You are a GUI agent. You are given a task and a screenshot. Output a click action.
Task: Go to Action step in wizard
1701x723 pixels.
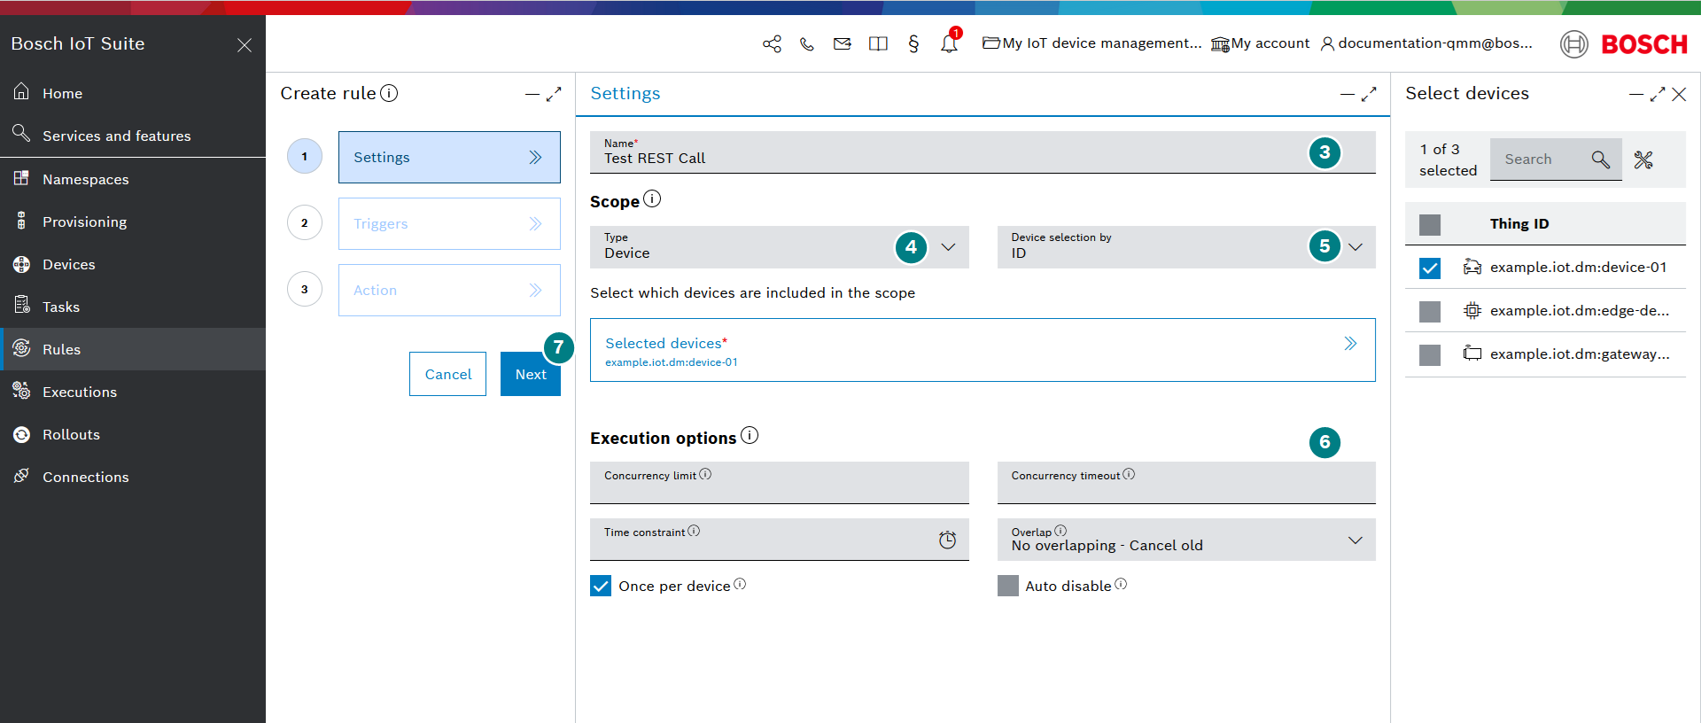tap(449, 290)
